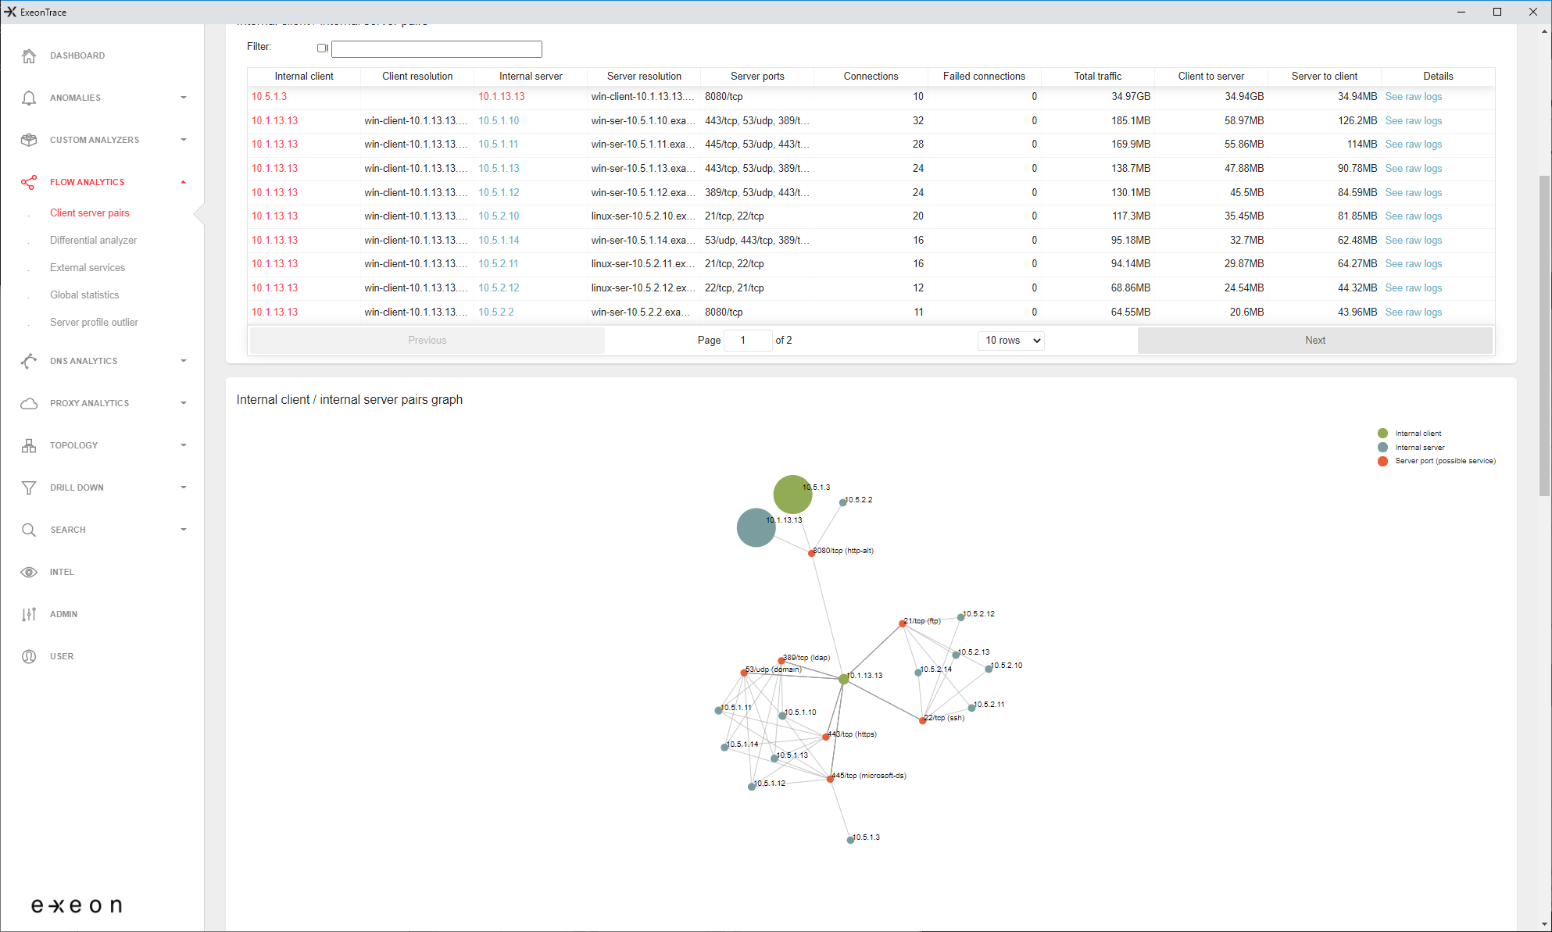Open the 10 rows dropdown
Viewport: 1552px width, 932px height.
(x=1010, y=341)
